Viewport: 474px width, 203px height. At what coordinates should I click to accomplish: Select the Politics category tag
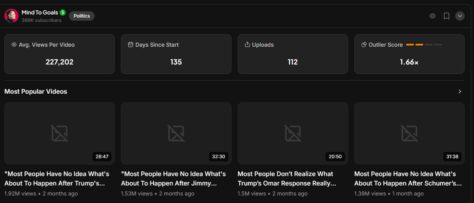pos(82,16)
